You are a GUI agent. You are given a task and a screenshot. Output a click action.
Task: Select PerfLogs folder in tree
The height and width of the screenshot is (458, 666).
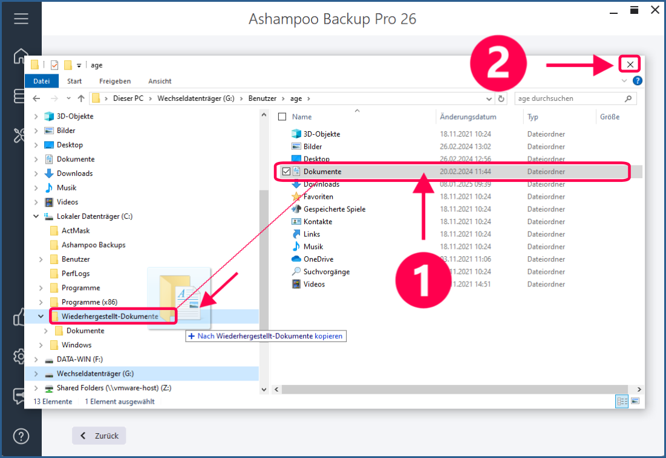tap(76, 274)
